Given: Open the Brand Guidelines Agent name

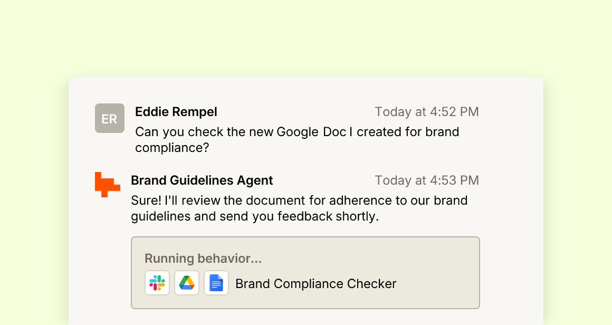Looking at the screenshot, I should (x=202, y=180).
